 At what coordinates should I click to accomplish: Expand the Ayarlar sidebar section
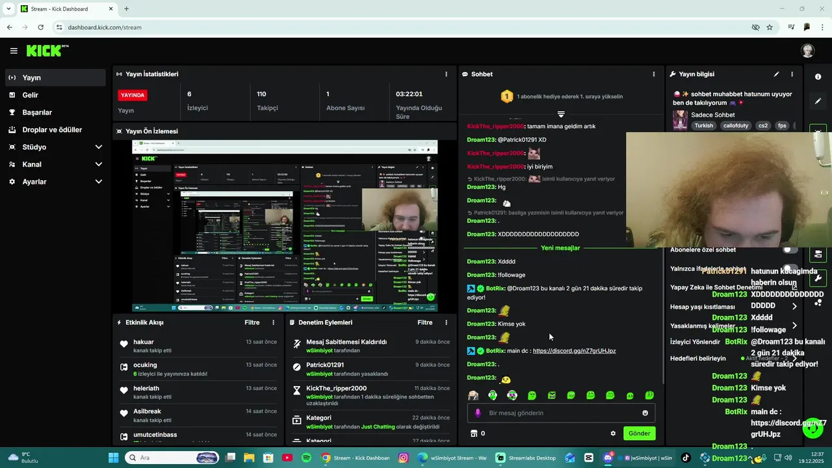pos(99,182)
